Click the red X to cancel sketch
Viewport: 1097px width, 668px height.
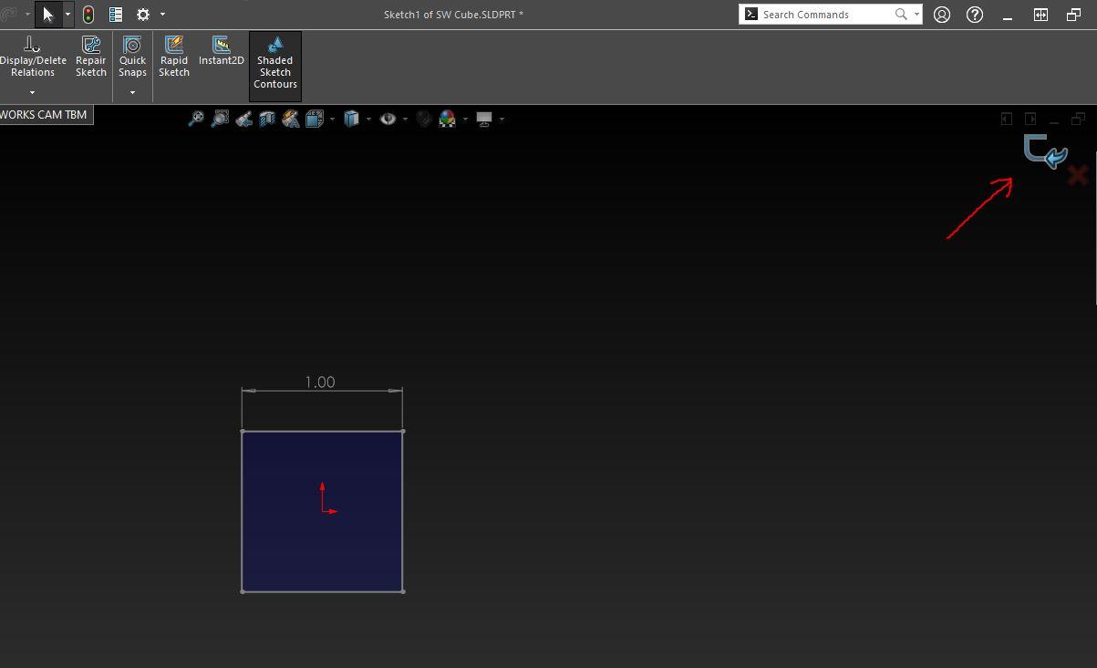[1078, 176]
